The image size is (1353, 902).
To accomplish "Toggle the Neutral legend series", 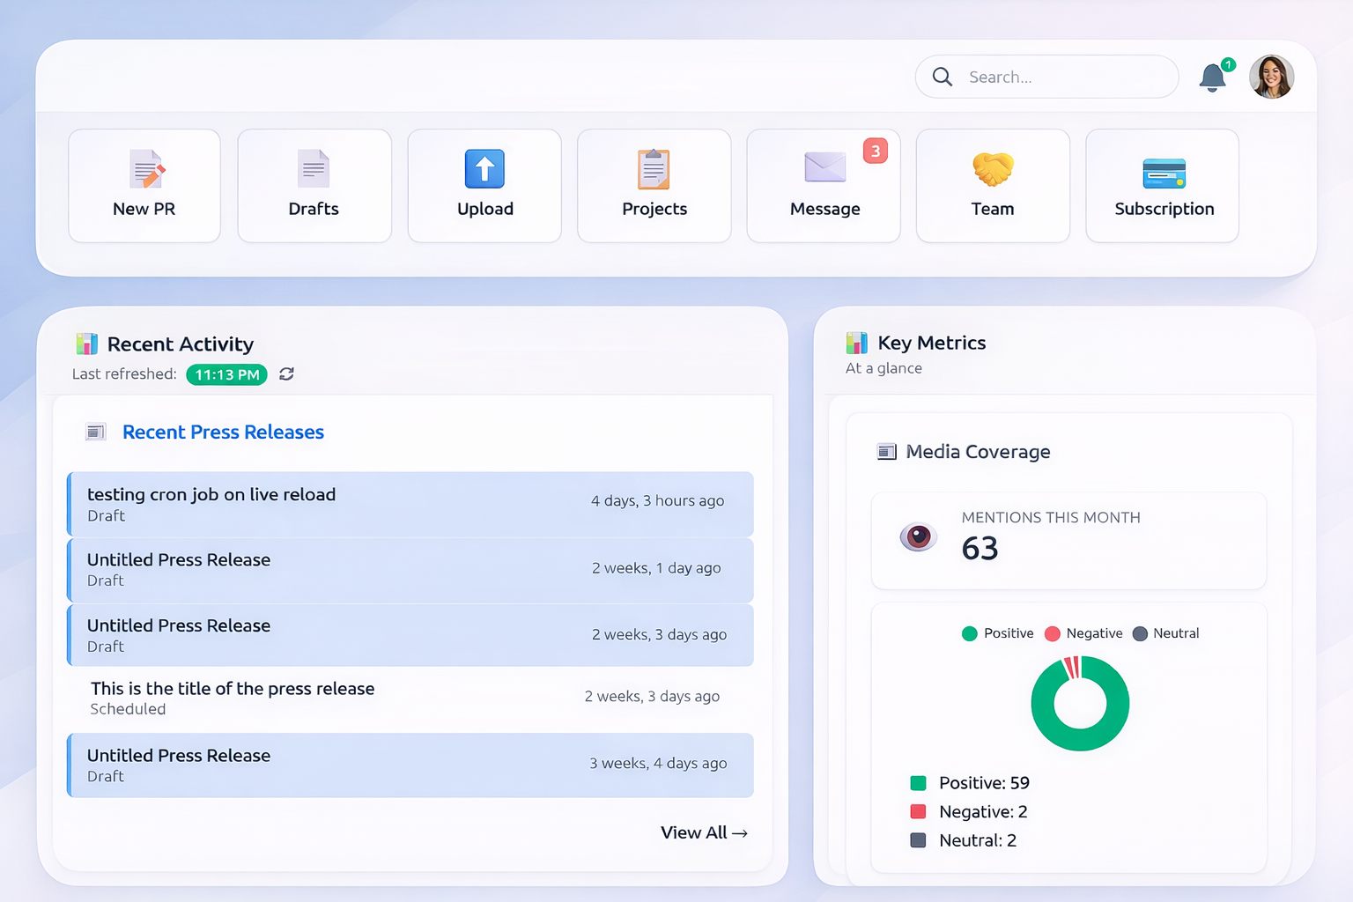I will pos(1165,633).
